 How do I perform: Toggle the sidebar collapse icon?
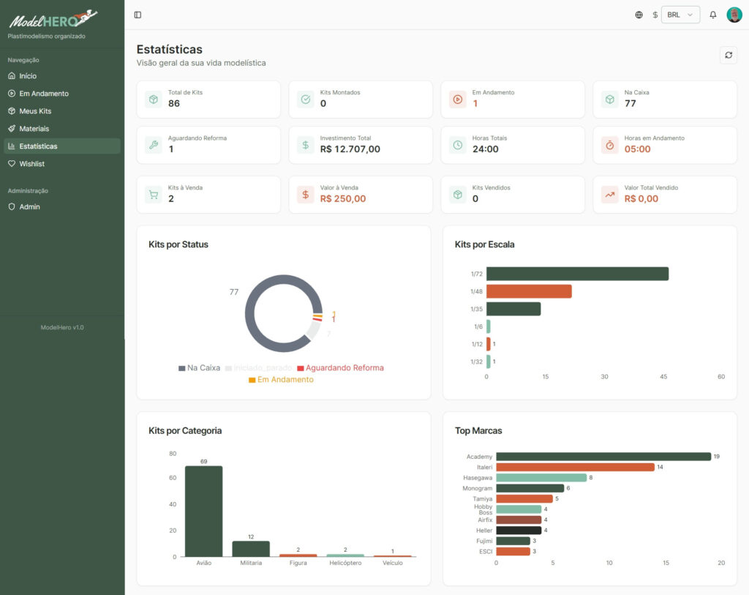(138, 15)
